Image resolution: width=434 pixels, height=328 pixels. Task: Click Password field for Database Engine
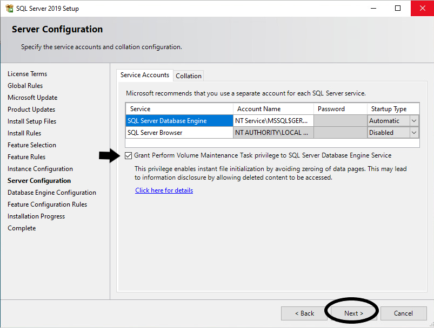point(340,121)
